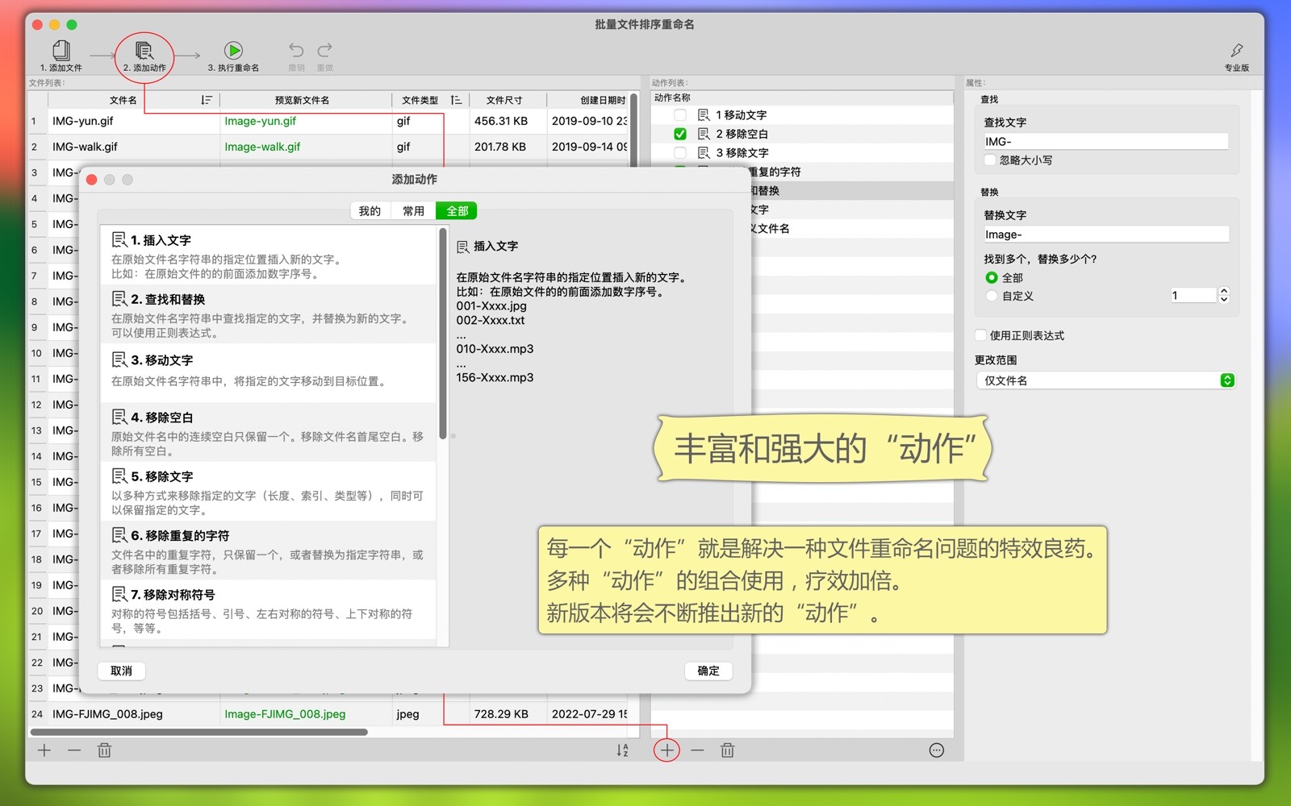Click the file list A-Z sort icon
Screen dimensions: 1291x806
pos(622,750)
